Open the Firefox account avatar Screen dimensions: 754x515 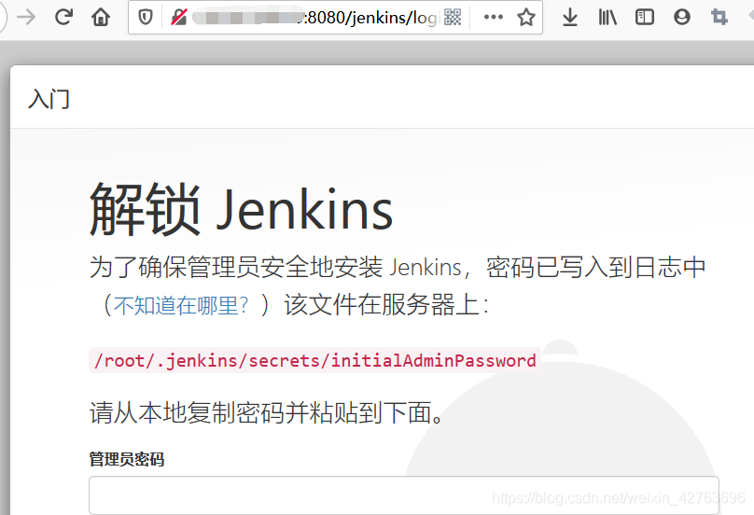(x=682, y=18)
